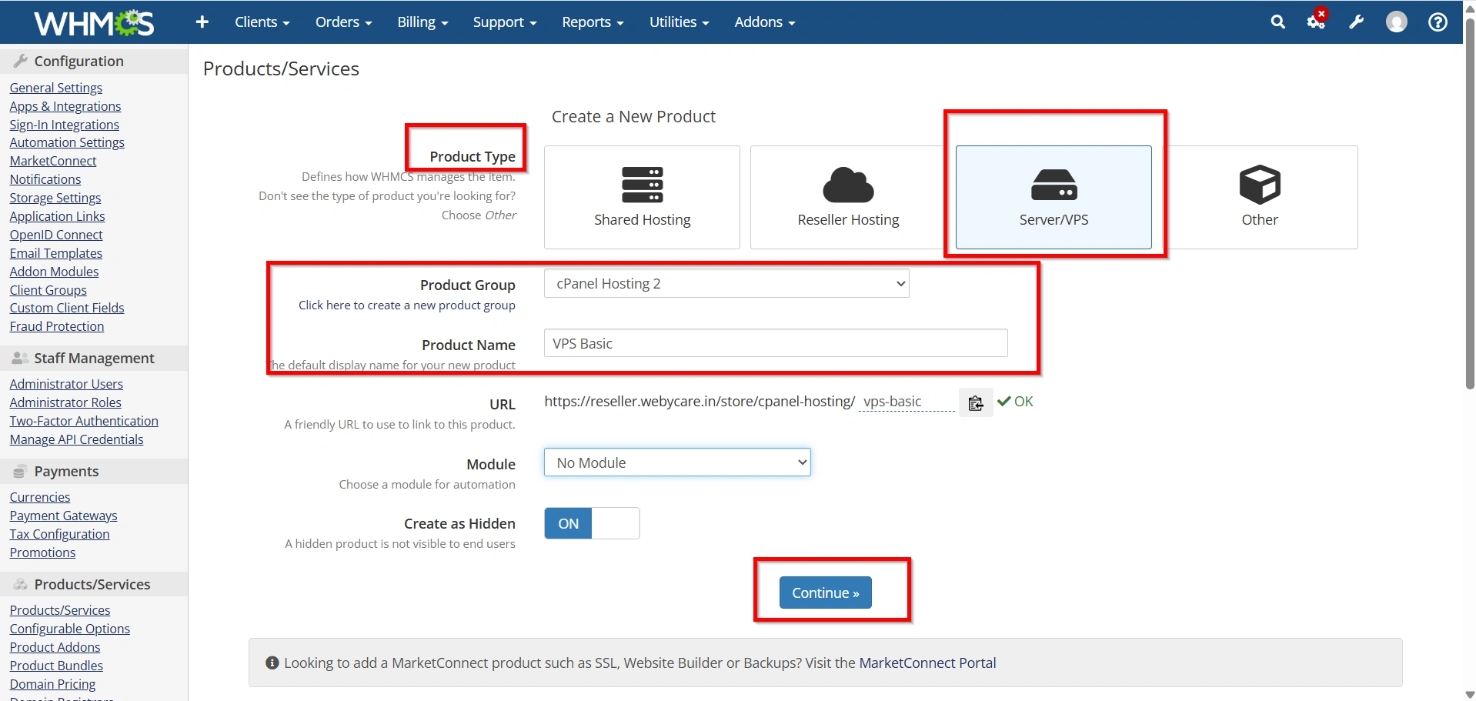Select the Server/VPS product type

1054,197
